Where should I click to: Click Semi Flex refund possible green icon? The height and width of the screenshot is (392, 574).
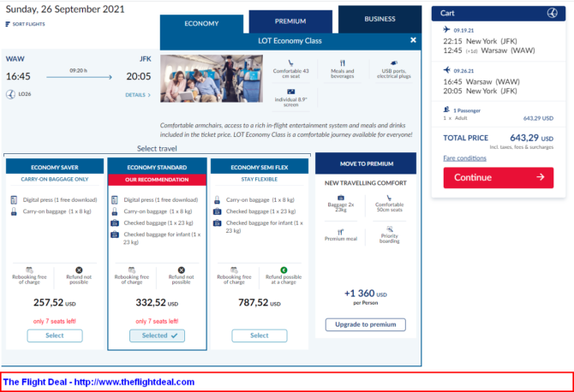[x=284, y=270]
